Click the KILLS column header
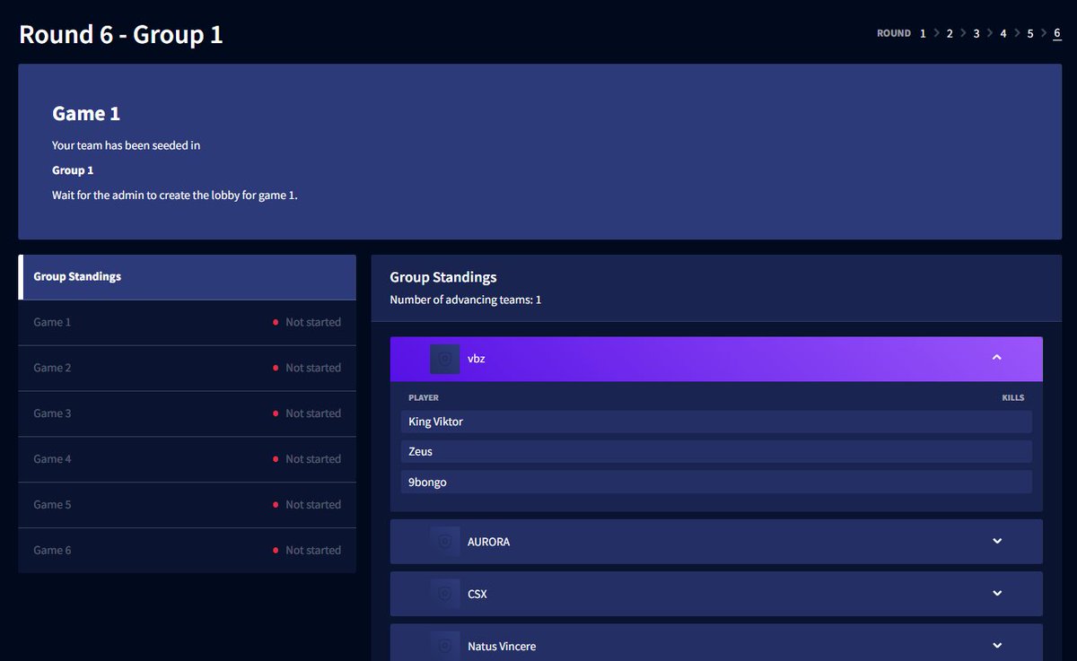This screenshot has width=1077, height=661. coord(1013,397)
